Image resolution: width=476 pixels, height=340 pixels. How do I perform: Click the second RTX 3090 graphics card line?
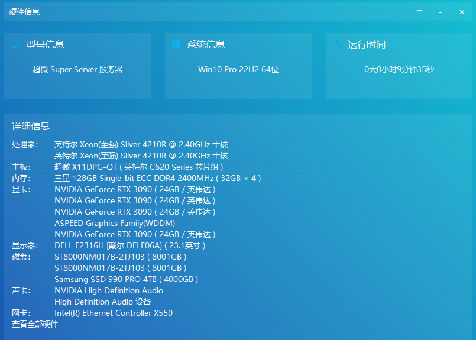tap(135, 200)
